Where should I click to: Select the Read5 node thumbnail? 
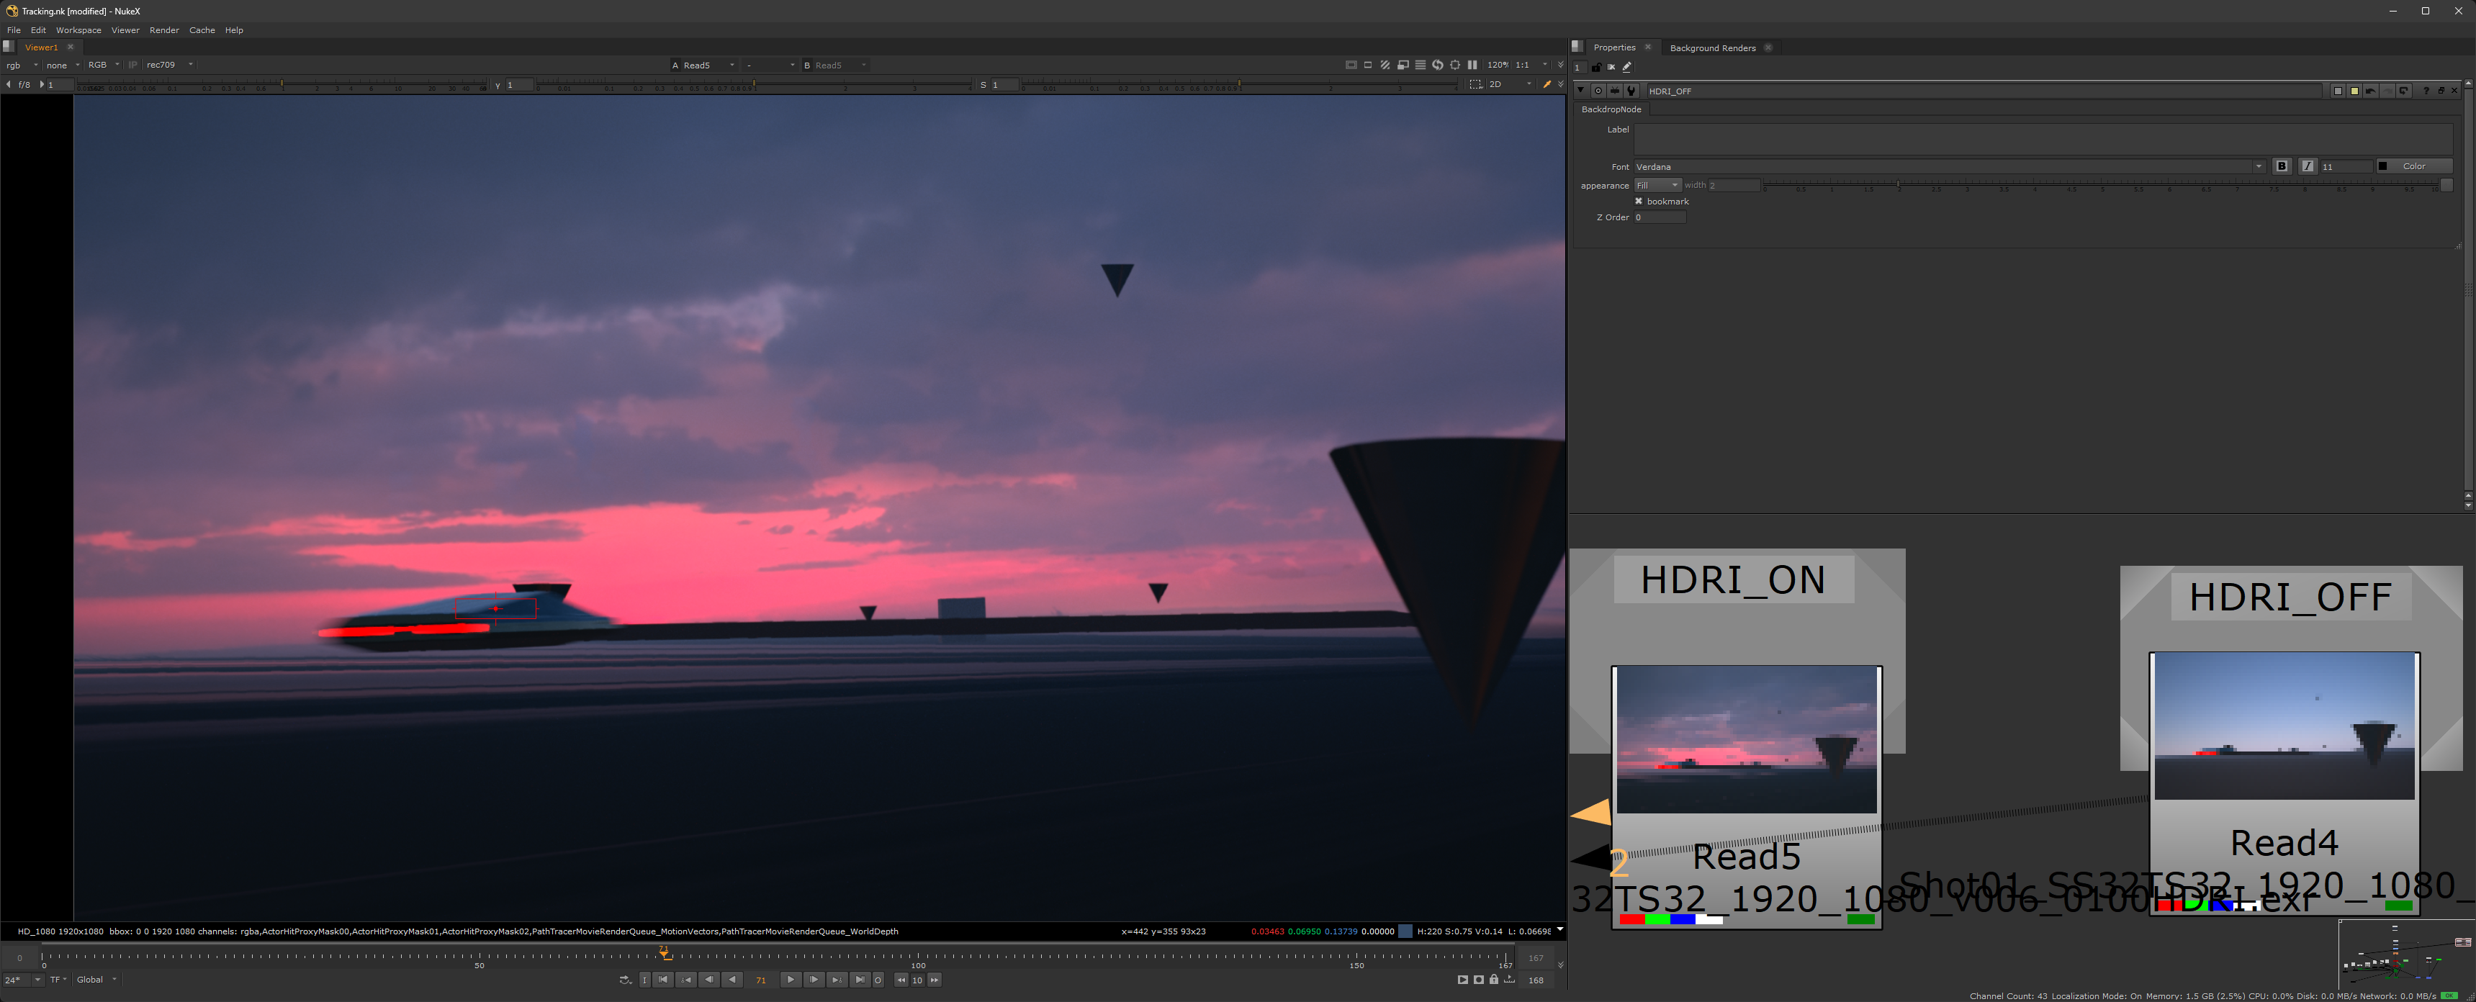[1745, 740]
